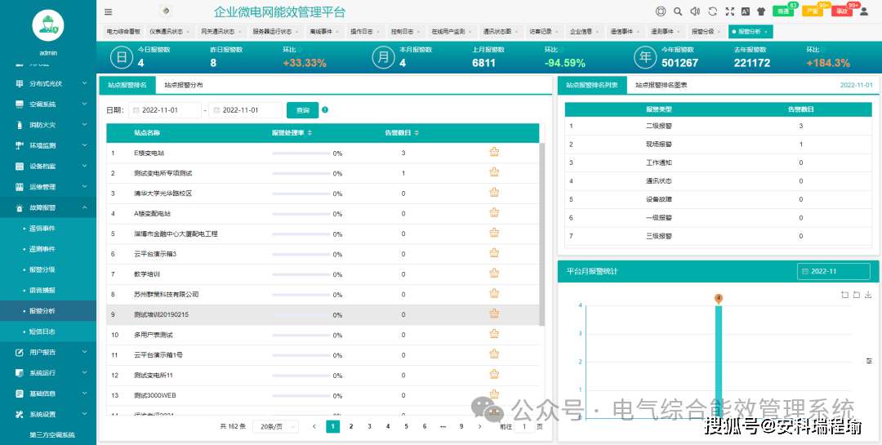Click the refresh icon in top bar

[x=713, y=12]
